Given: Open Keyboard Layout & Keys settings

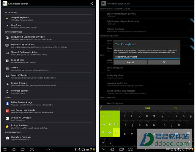Looking at the screenshot, I should point(48,46).
